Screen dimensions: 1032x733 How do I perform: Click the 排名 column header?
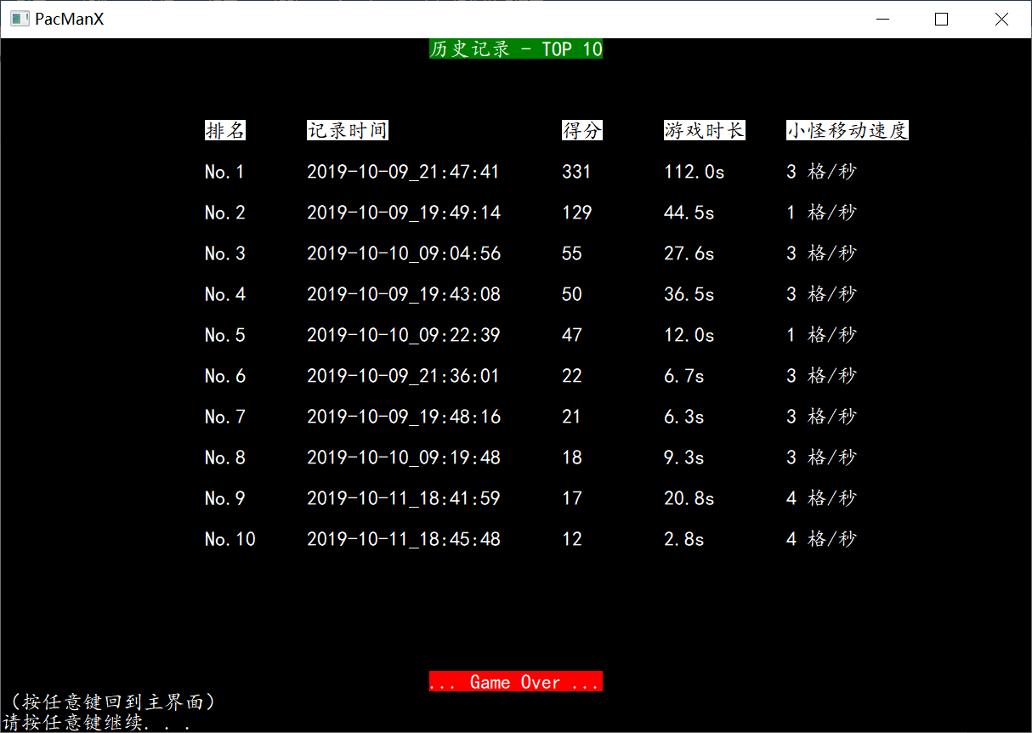[x=225, y=130]
